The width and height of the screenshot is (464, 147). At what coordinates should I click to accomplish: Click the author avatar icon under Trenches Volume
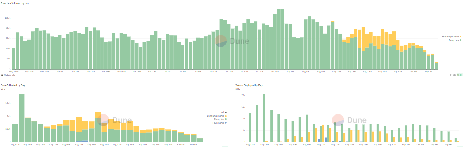[x=2, y=75]
